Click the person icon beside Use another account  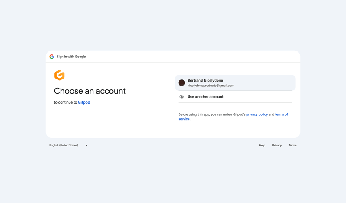point(182,97)
